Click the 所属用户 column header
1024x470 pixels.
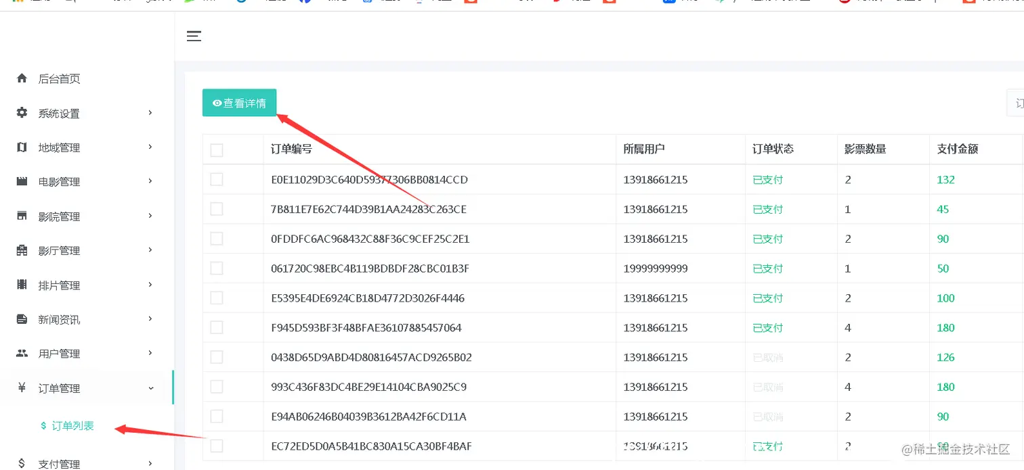click(x=644, y=149)
